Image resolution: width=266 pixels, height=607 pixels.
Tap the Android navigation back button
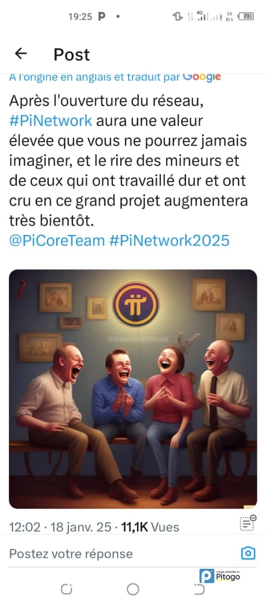click(x=199, y=589)
